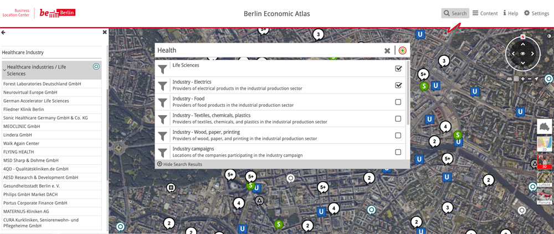The image size is (554, 234).
Task: Open Forest Laboratories Deutschland GmbH entry
Action: (52, 84)
